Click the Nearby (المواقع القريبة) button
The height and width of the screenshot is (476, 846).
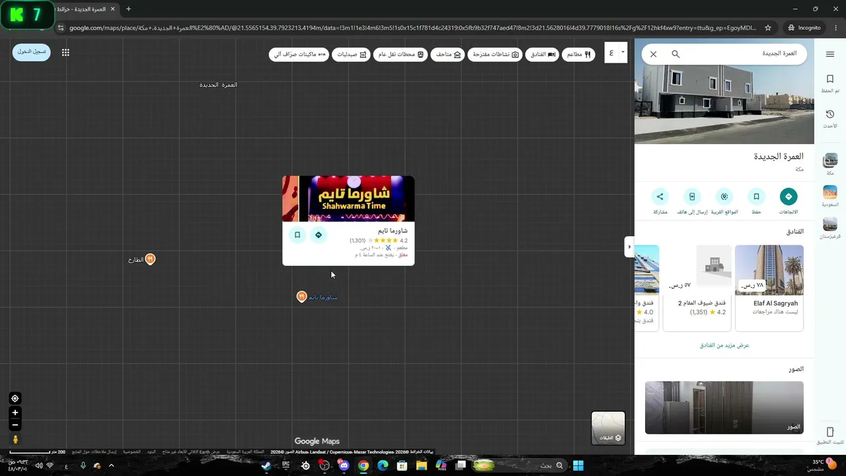coord(724,202)
